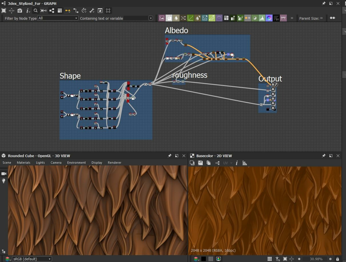Select the Blur node shortcut icon
The image size is (346, 262).
(x=176, y=18)
